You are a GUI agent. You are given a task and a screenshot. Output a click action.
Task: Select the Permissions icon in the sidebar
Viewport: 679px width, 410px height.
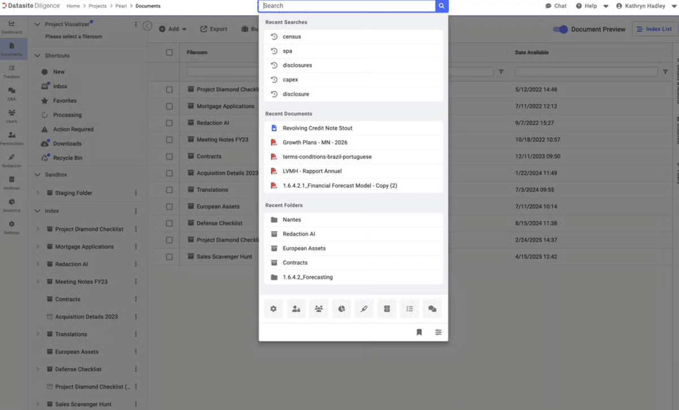12,135
